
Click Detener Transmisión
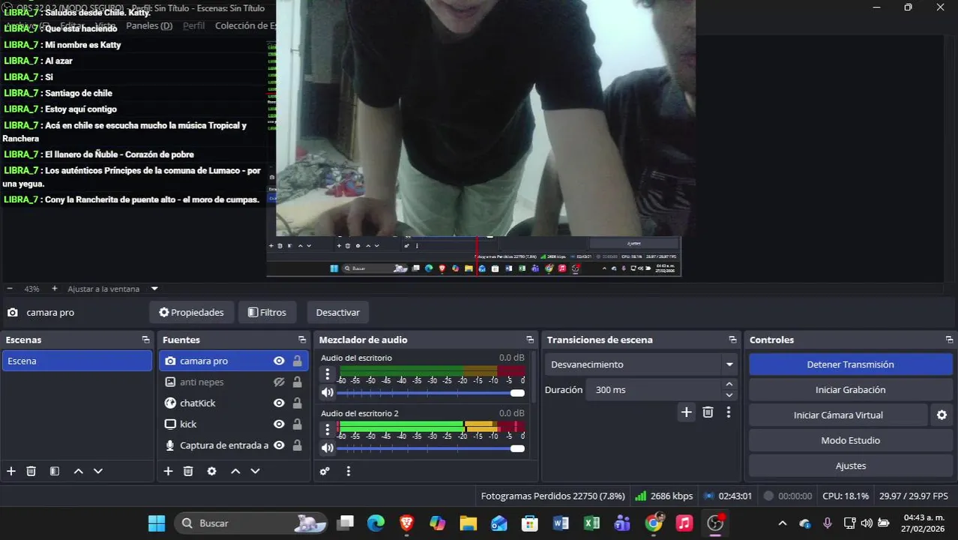click(850, 364)
